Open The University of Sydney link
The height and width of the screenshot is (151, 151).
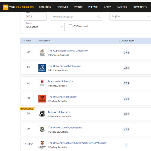click(x=62, y=97)
